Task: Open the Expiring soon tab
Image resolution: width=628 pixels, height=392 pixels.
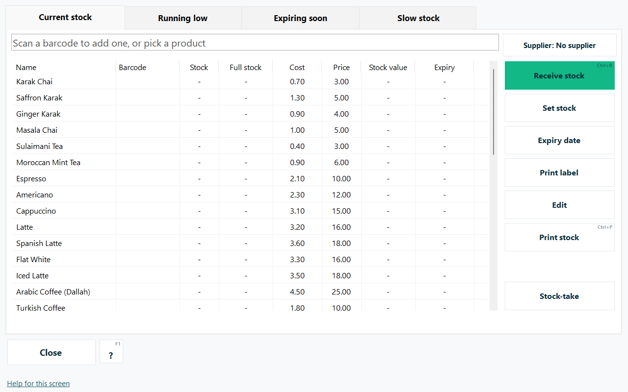Action: click(300, 18)
